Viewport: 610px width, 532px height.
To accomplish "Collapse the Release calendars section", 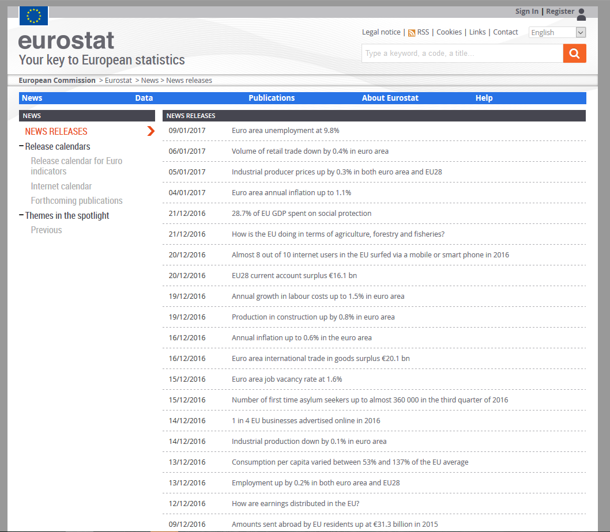I will 21,146.
